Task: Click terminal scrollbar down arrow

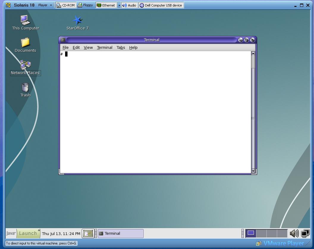Action: (253, 171)
